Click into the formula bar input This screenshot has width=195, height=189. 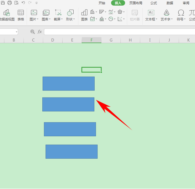click(x=120, y=32)
